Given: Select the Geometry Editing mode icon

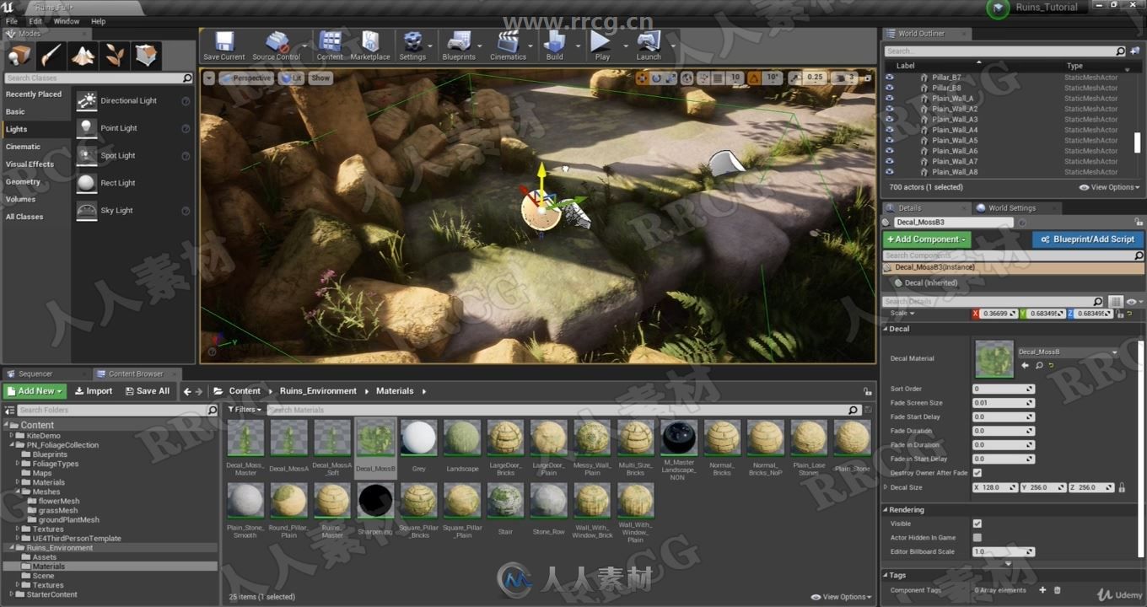Looking at the screenshot, I should [x=146, y=56].
